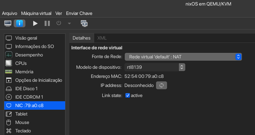Pause the virtual machine
Screen dimensions: 255x135
point(47,23)
